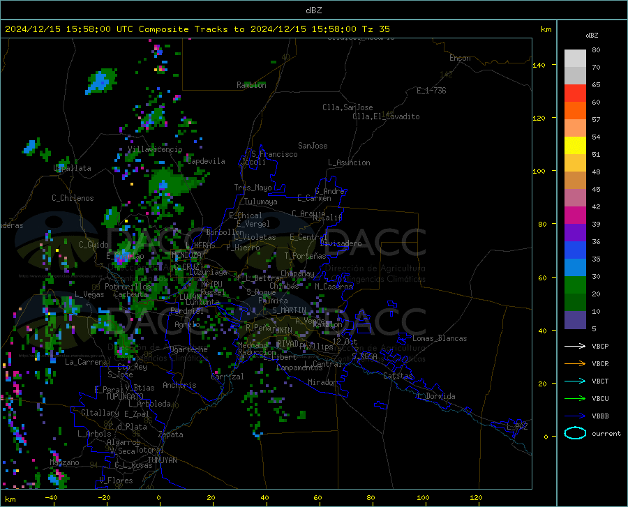Click the 'km' label at top-right of map

pyautogui.click(x=546, y=29)
